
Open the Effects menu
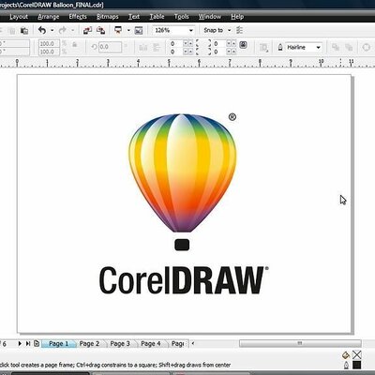[78, 17]
